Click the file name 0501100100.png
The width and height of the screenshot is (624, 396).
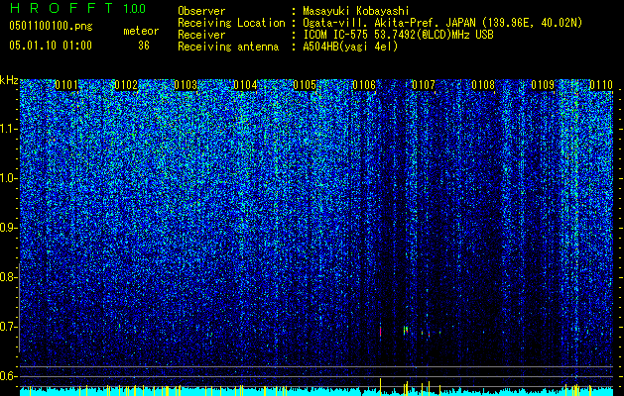tap(51, 27)
